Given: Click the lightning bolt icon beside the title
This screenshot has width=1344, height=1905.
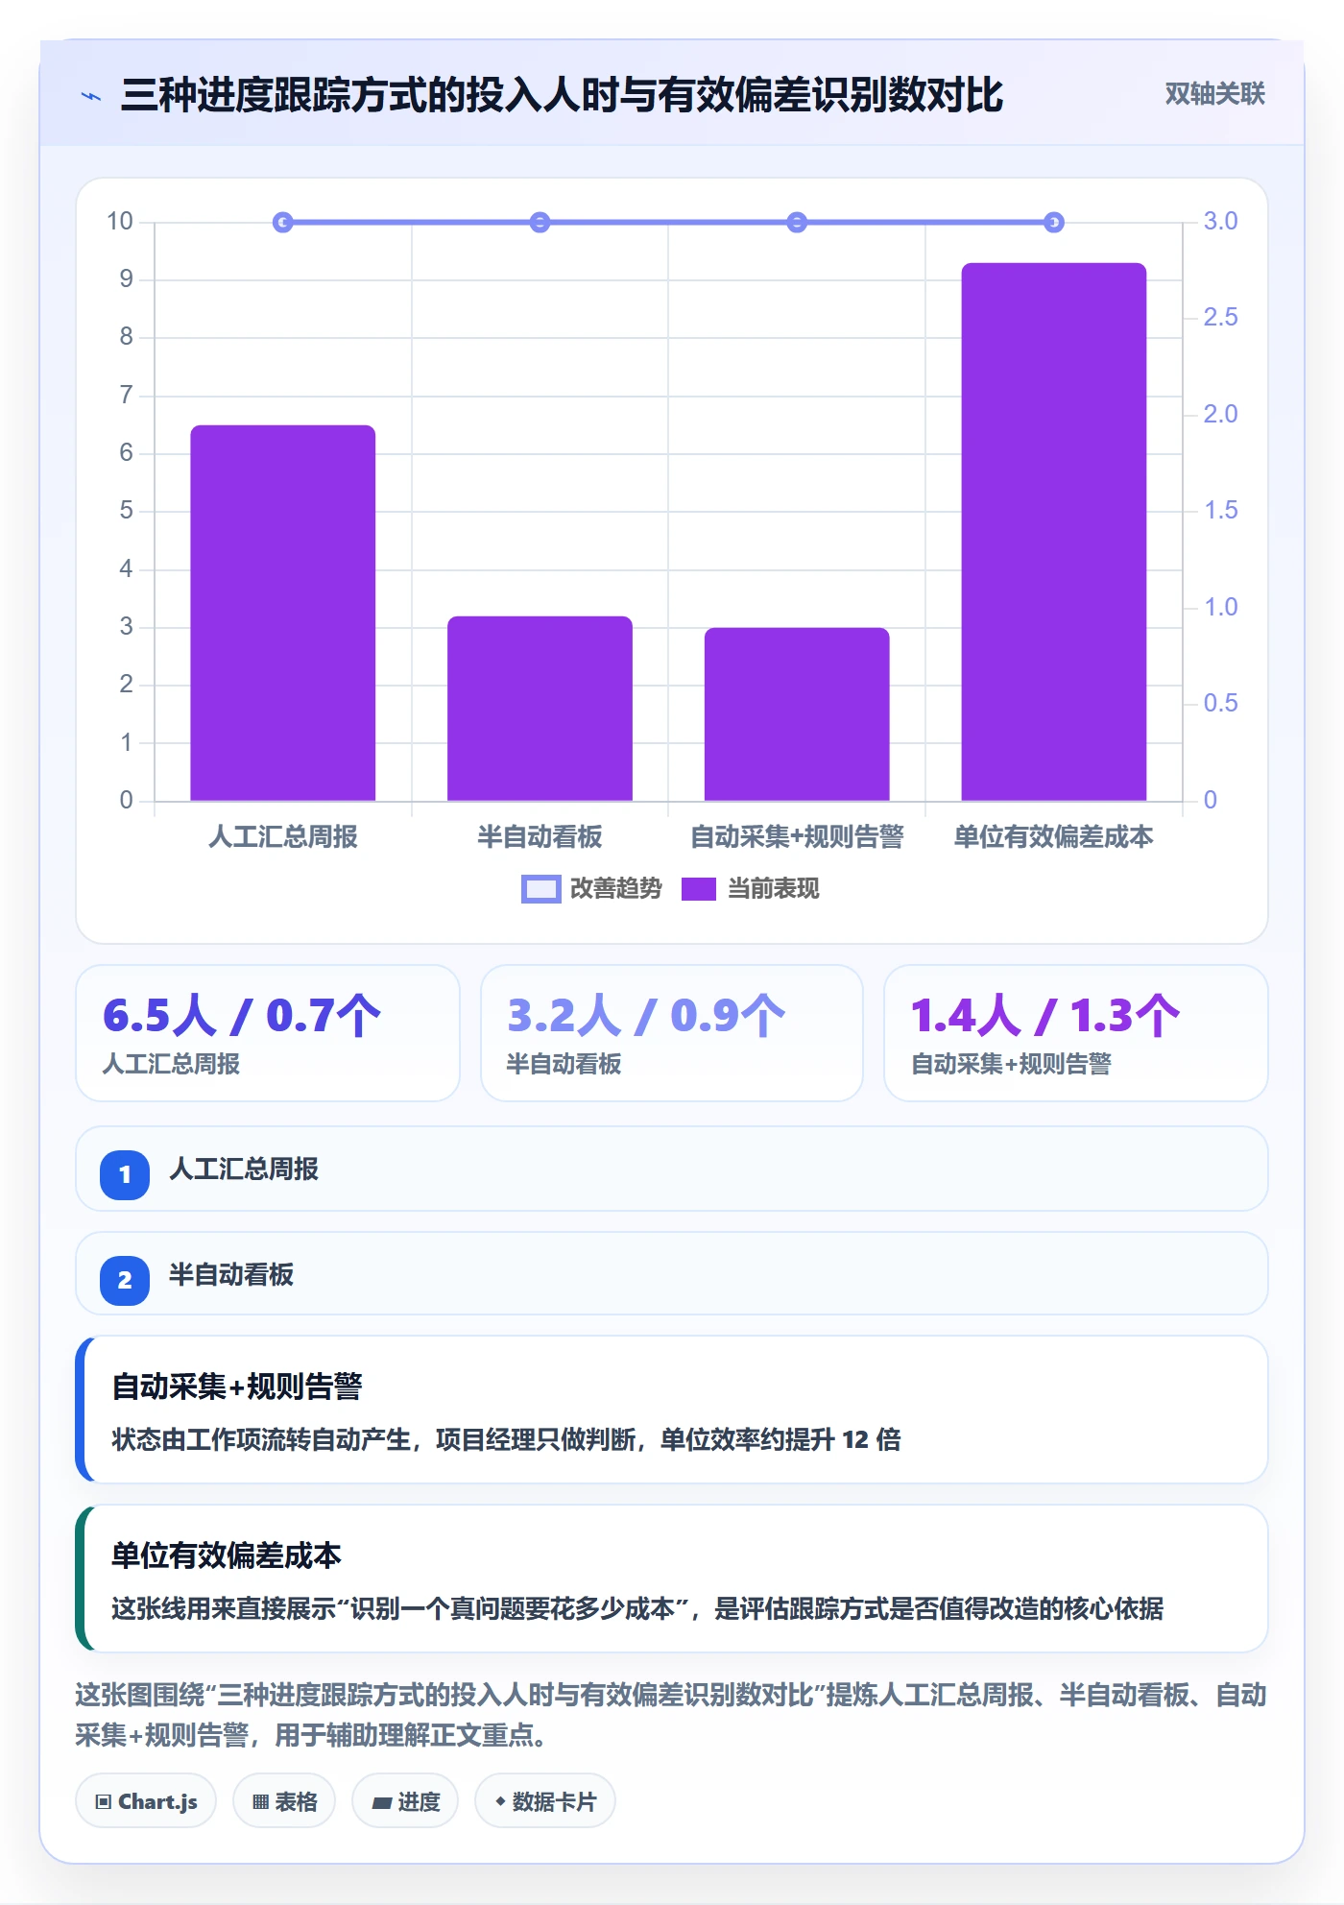Looking at the screenshot, I should coord(91,96).
